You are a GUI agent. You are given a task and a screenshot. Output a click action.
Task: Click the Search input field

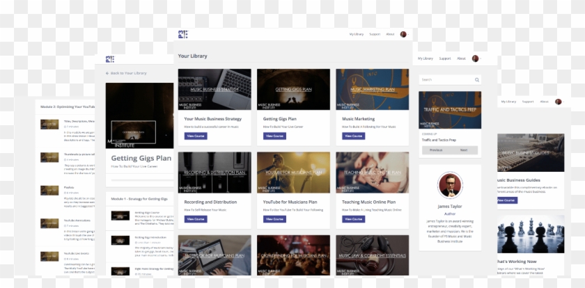point(450,80)
